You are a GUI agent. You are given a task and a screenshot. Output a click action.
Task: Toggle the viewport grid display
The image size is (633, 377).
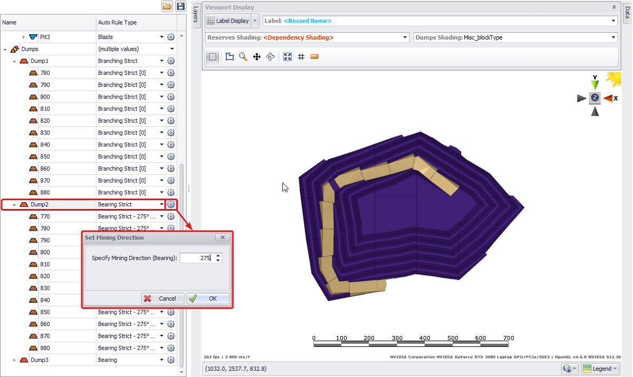tap(301, 57)
